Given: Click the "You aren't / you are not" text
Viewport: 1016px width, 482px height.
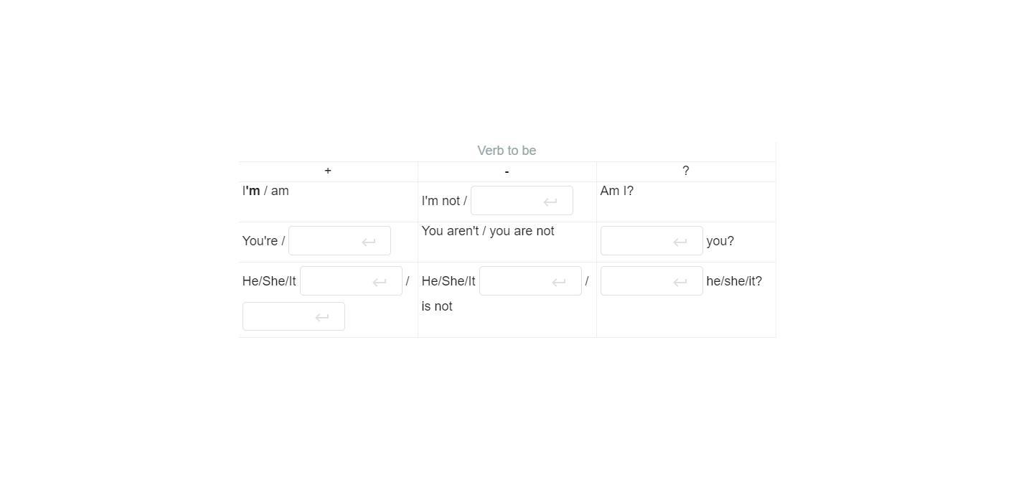Looking at the screenshot, I should [x=488, y=231].
